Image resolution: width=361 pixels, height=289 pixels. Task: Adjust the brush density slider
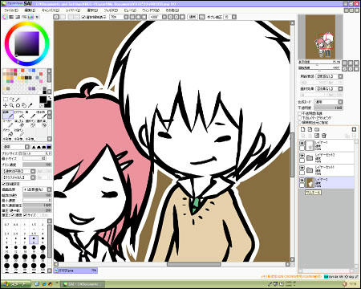[37, 165]
